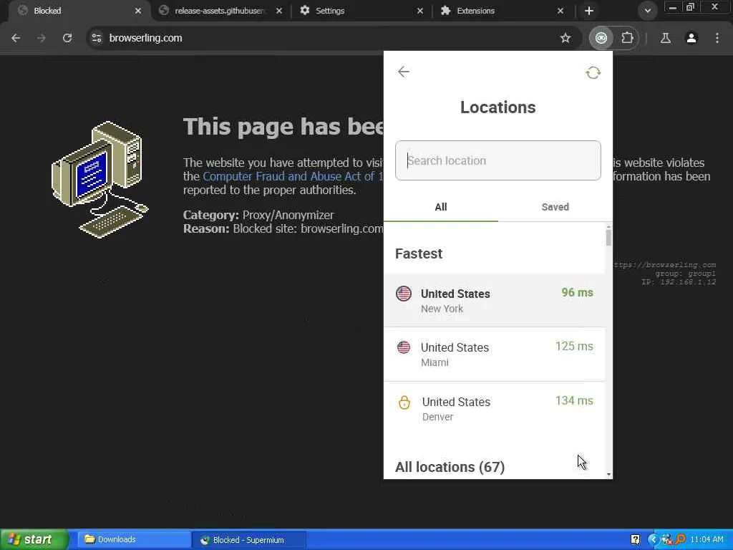Click the scrollbar down arrow in locations list
733x550 pixels.
click(x=608, y=474)
